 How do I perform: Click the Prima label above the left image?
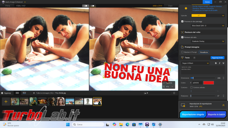tap(8, 6)
